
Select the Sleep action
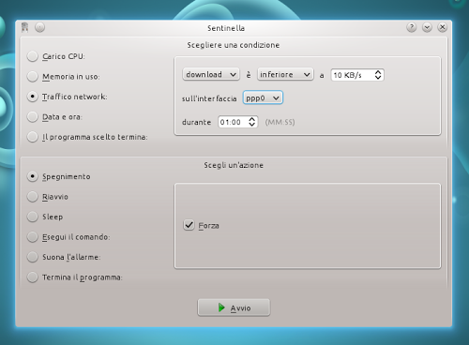[33, 217]
